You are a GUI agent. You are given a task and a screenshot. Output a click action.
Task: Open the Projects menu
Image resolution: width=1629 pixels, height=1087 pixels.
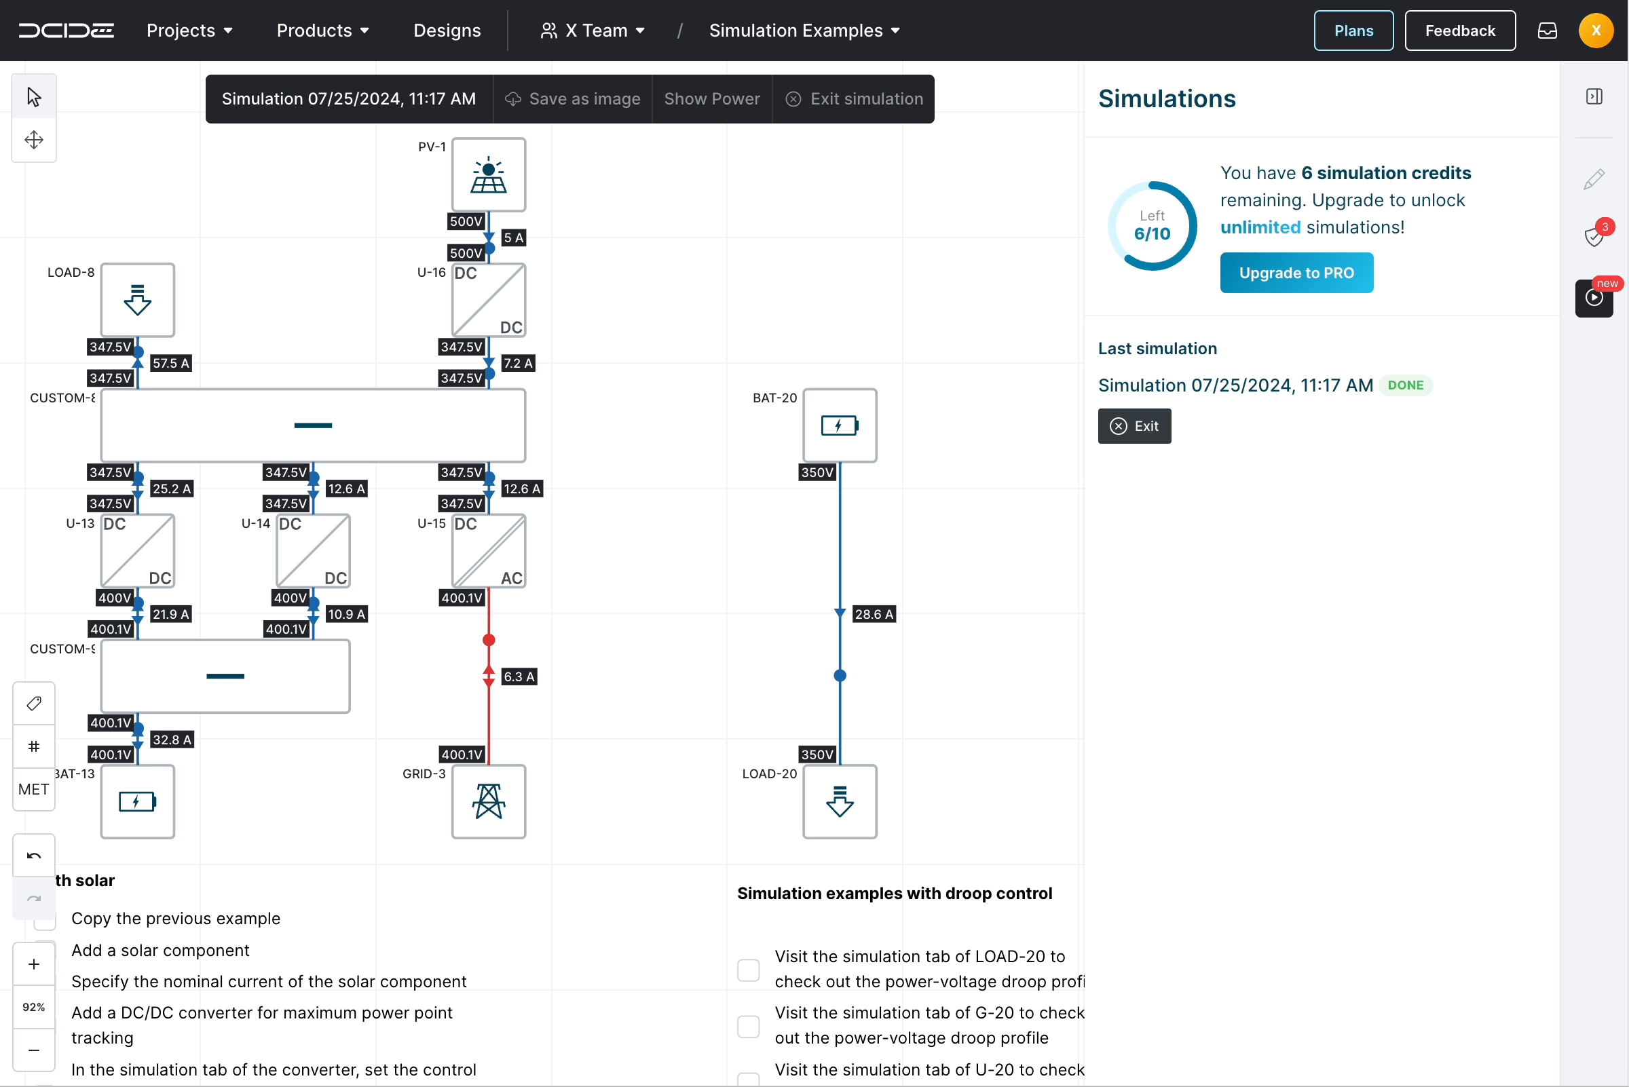click(189, 30)
